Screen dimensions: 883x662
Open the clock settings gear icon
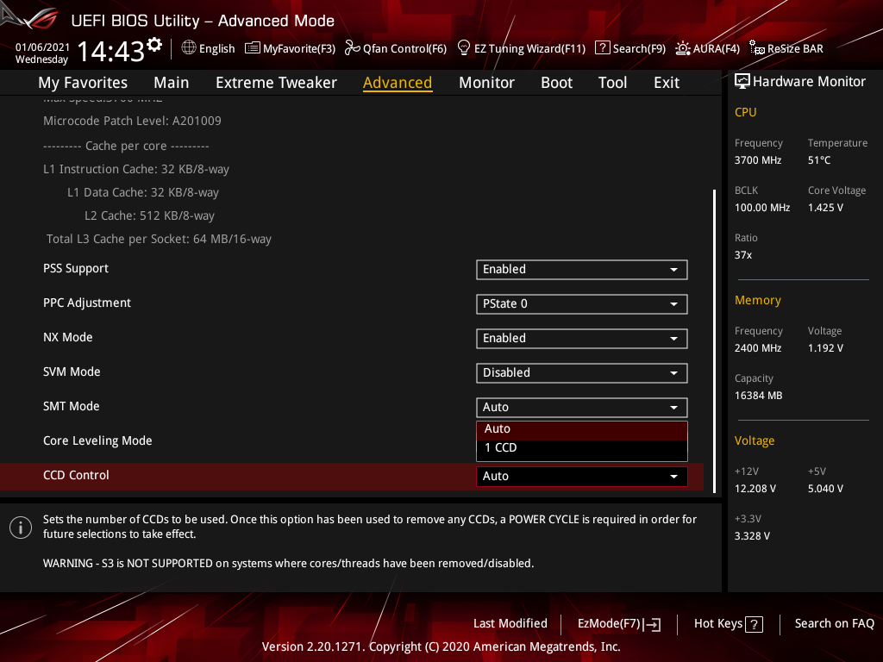(x=154, y=45)
